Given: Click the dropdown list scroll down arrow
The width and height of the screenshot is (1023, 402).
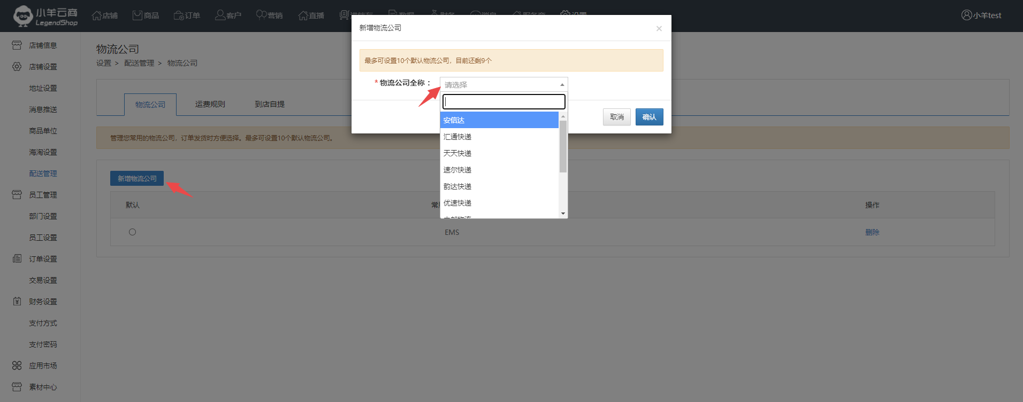Looking at the screenshot, I should point(563,214).
